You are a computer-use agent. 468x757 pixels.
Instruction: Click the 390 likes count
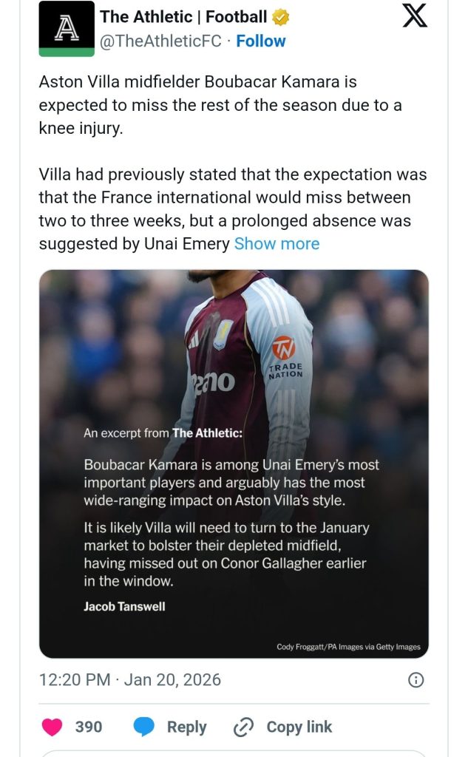(x=89, y=727)
